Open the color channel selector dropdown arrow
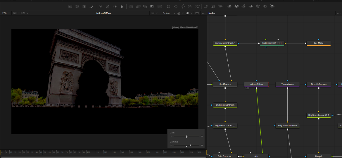This screenshot has width=342, height=158. tap(183, 13)
